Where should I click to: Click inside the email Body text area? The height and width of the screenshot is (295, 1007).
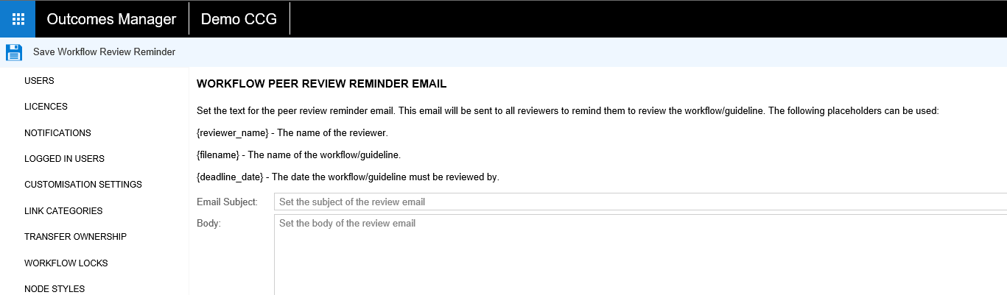coord(639,254)
